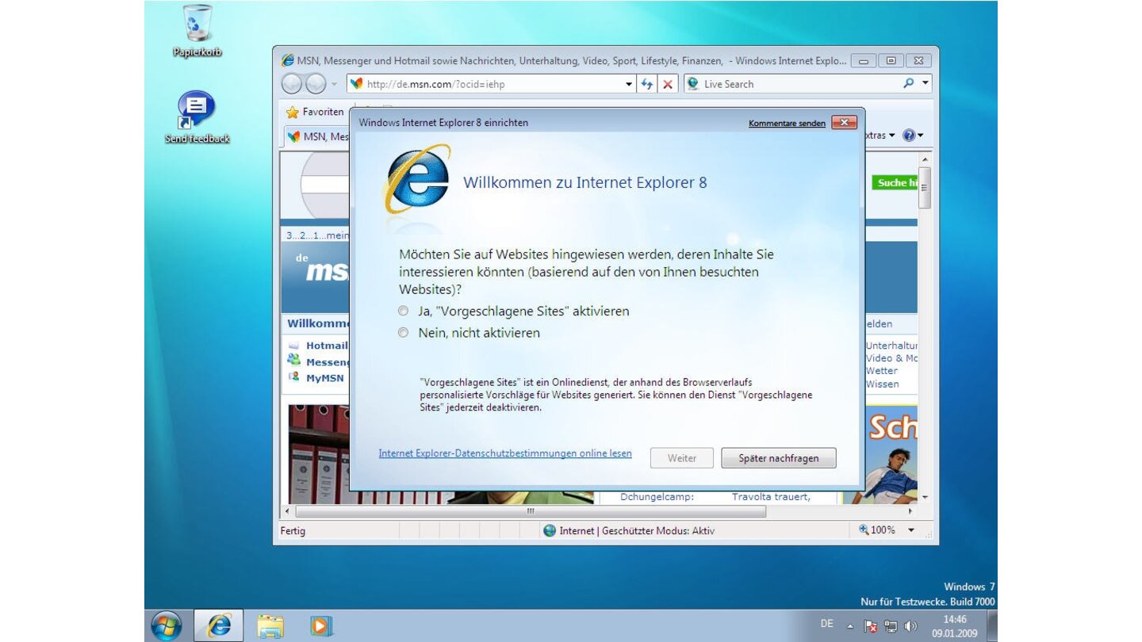
Task: Click the network tray icon
Action: (x=891, y=626)
